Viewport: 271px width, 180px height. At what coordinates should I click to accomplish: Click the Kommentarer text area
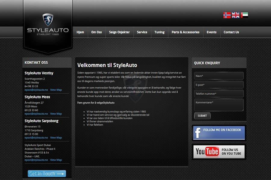tap(219, 105)
